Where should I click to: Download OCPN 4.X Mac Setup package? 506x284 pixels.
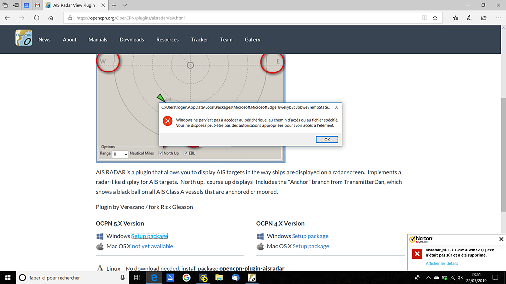311,246
